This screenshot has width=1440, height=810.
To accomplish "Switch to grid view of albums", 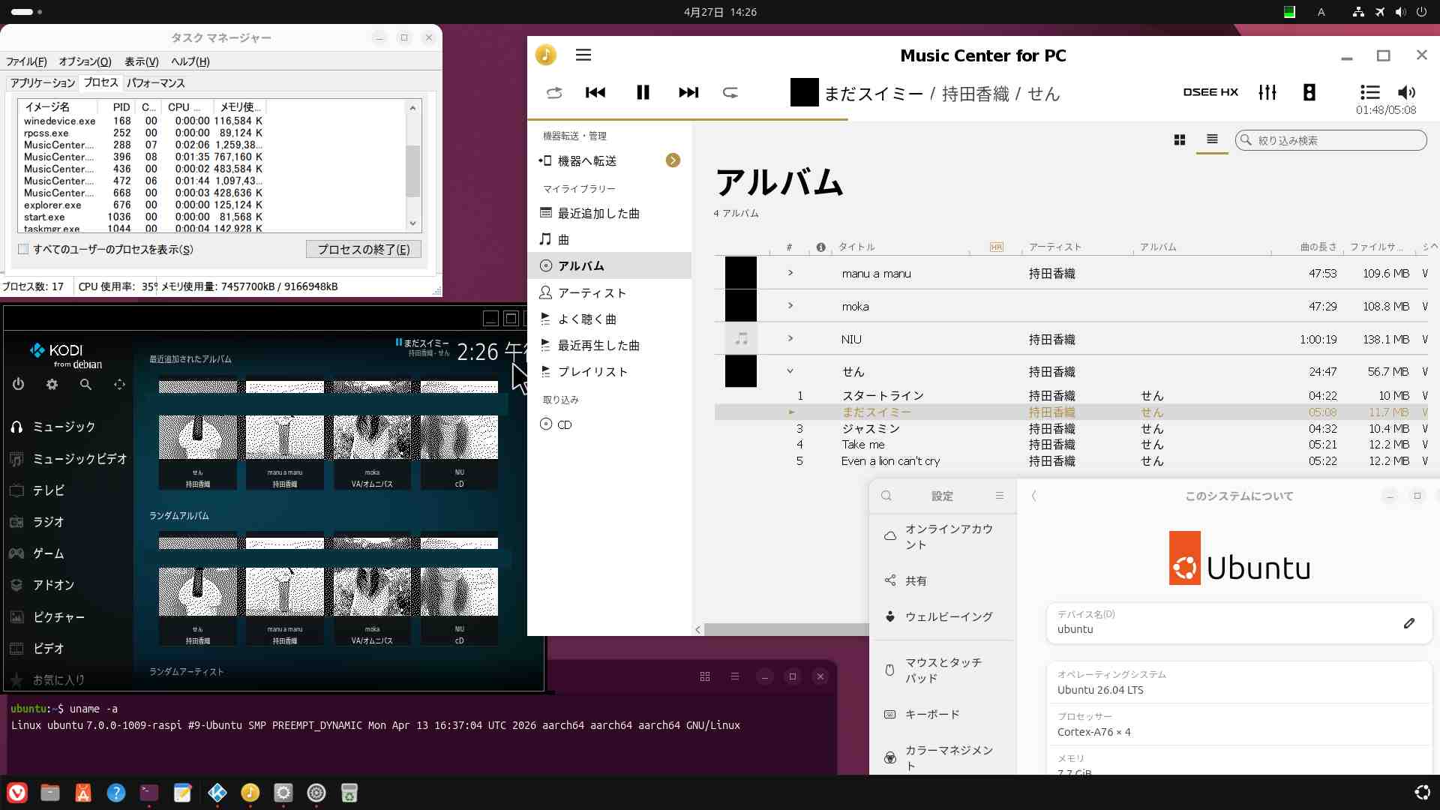I will pos(1180,140).
